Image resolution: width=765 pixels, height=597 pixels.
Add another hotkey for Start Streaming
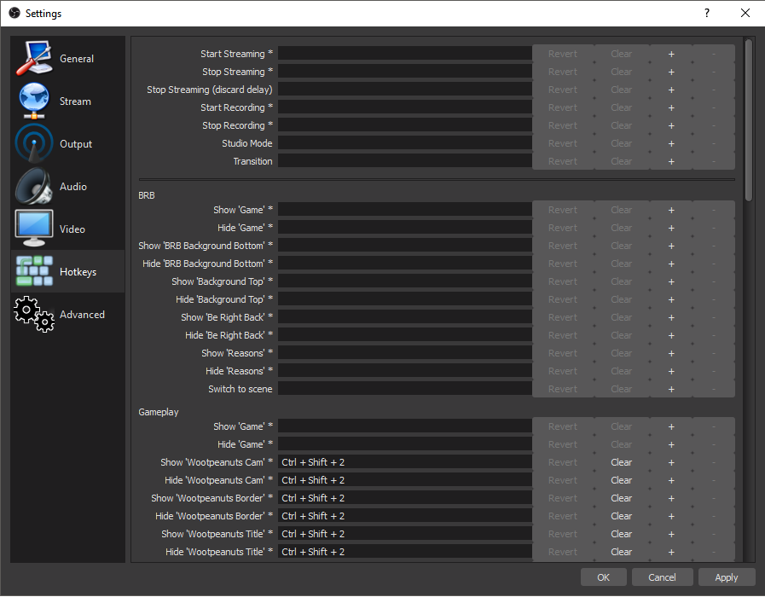[x=671, y=54]
